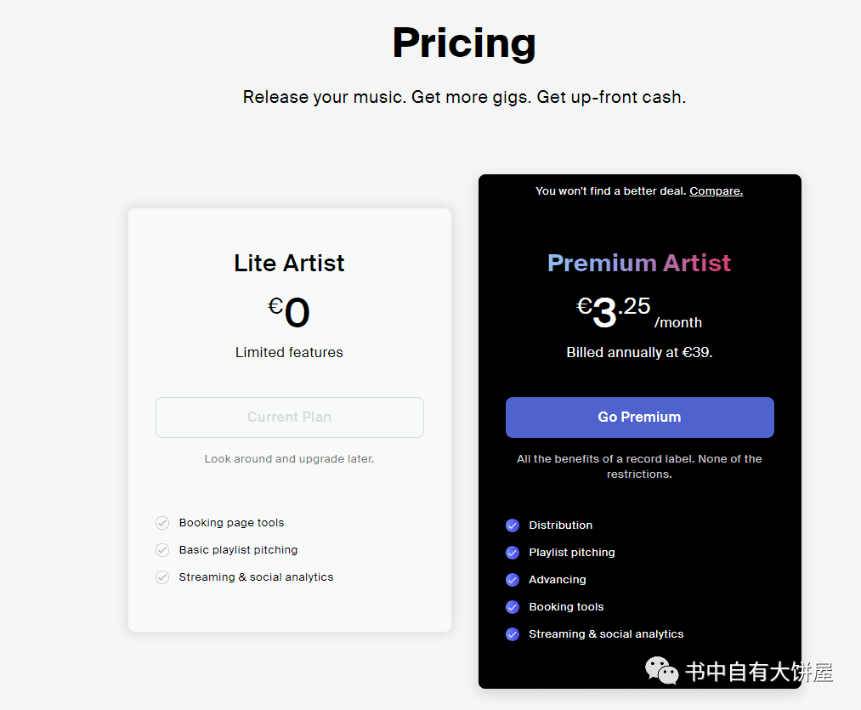
Task: Click the Distribution checkmark icon
Action: 513,525
